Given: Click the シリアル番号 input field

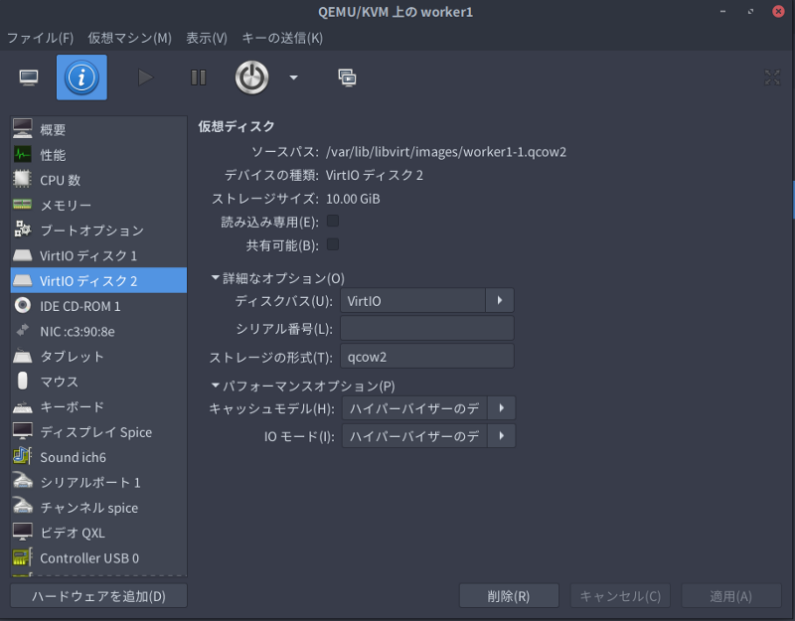Looking at the screenshot, I should point(427,329).
